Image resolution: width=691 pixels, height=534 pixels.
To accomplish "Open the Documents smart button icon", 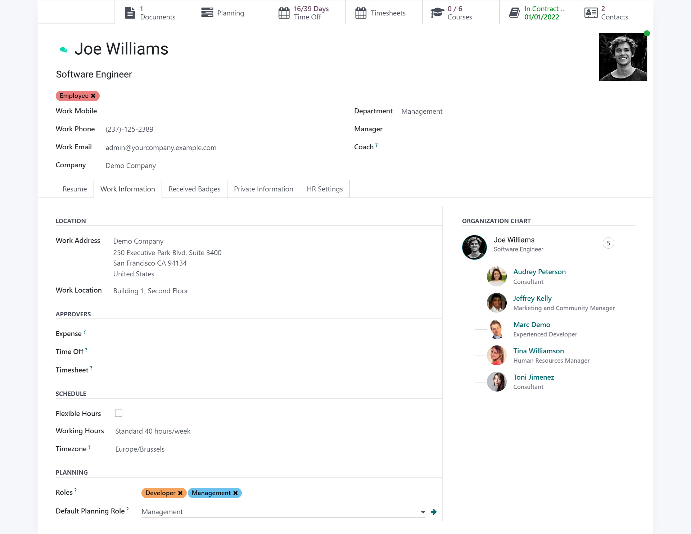I will coord(130,12).
